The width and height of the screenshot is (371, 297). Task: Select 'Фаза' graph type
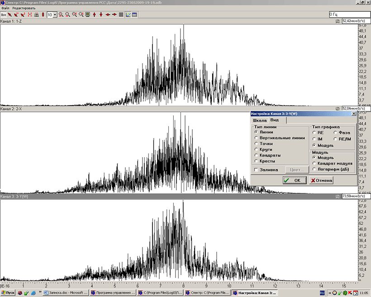click(335, 132)
